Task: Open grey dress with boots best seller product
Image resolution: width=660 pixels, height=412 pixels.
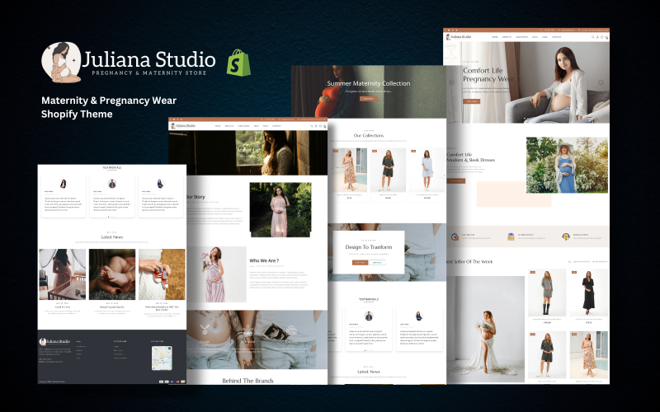Action: (x=547, y=297)
